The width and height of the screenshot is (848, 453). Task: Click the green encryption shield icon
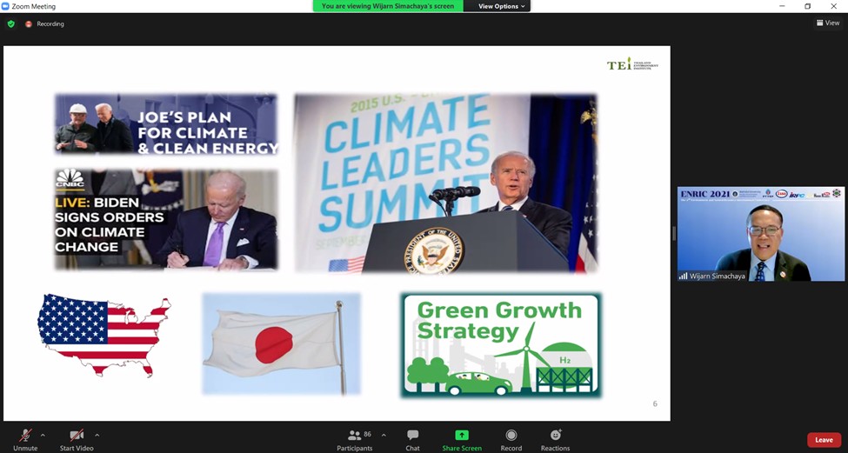tap(10, 23)
